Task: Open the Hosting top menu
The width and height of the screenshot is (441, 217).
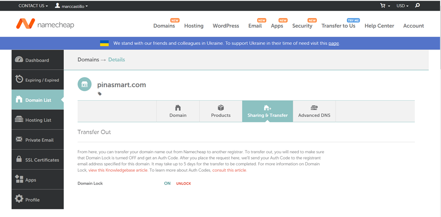Action: [194, 26]
